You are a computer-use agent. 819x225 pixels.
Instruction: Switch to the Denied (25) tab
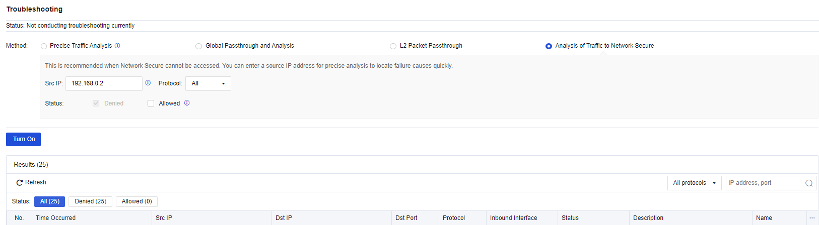90,201
